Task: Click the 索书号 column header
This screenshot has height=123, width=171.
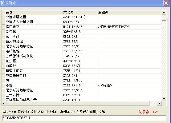Action: coord(80,12)
